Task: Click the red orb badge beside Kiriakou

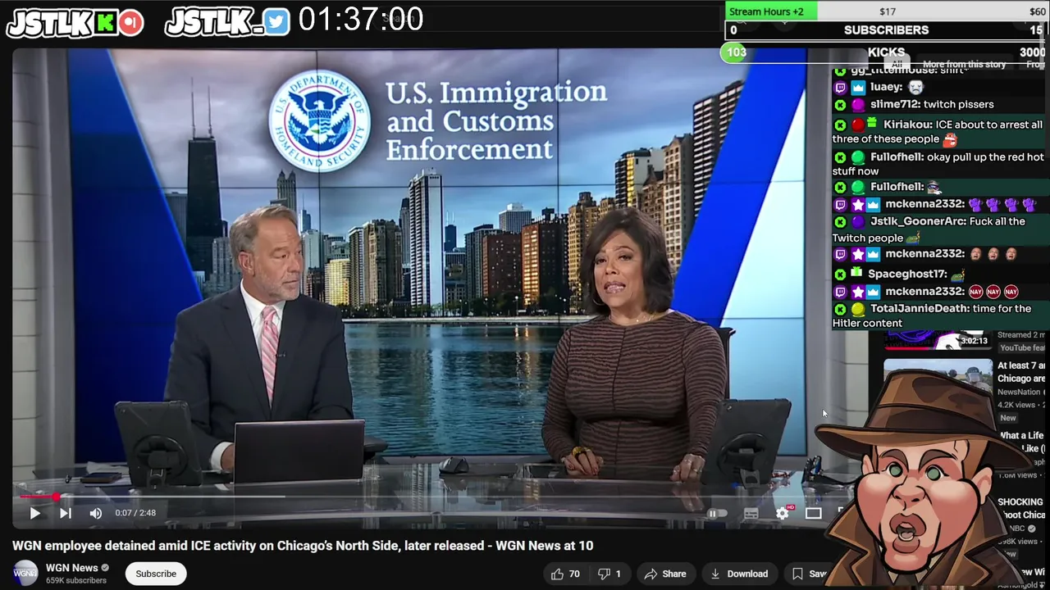Action: coord(858,125)
